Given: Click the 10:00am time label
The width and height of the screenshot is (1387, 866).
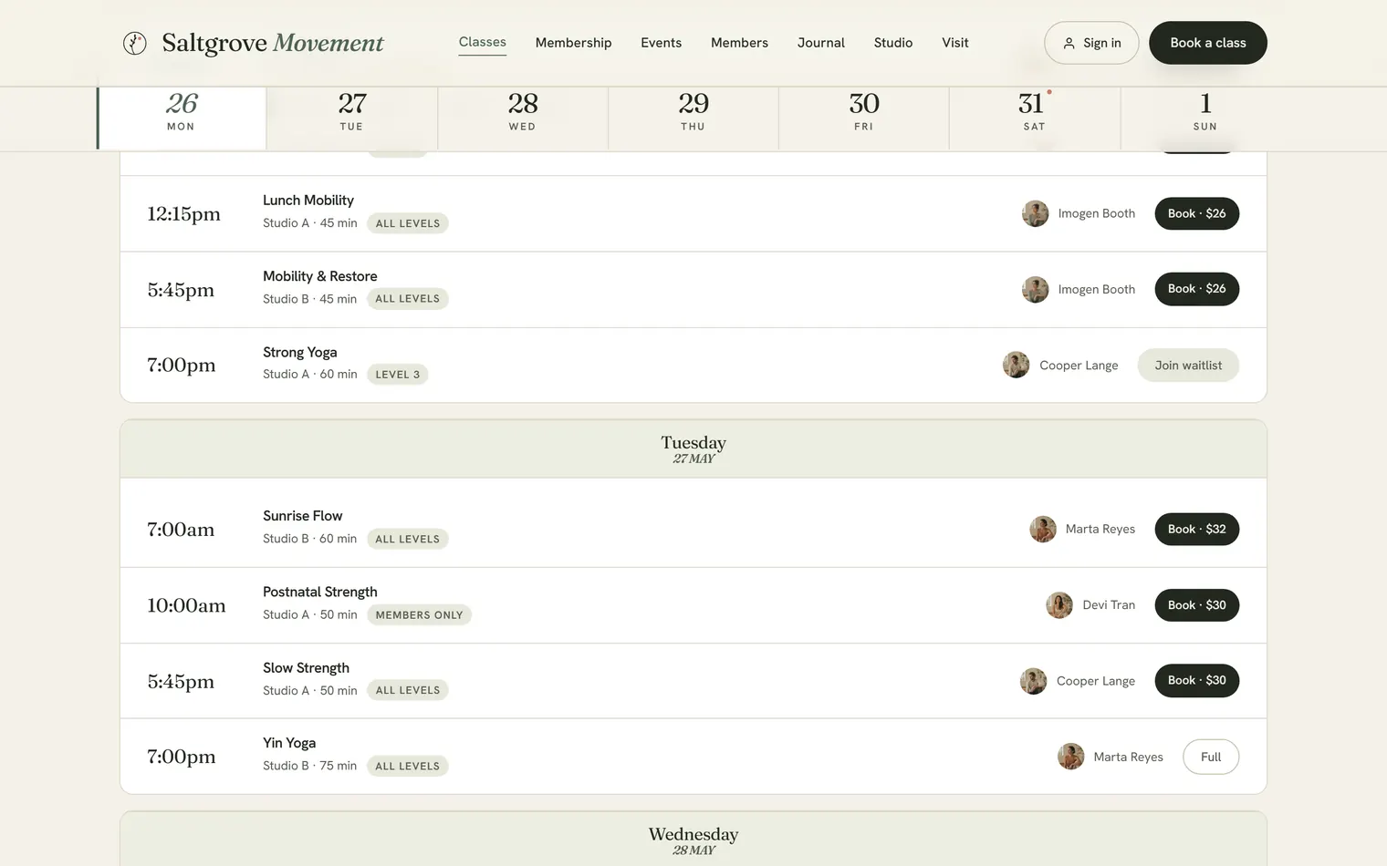Looking at the screenshot, I should (x=186, y=605).
